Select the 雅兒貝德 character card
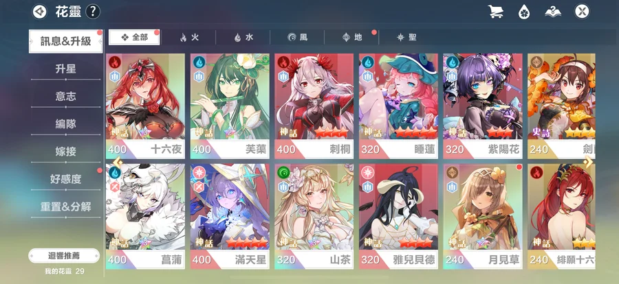Image resolution: width=619 pixels, height=284 pixels. 398,216
